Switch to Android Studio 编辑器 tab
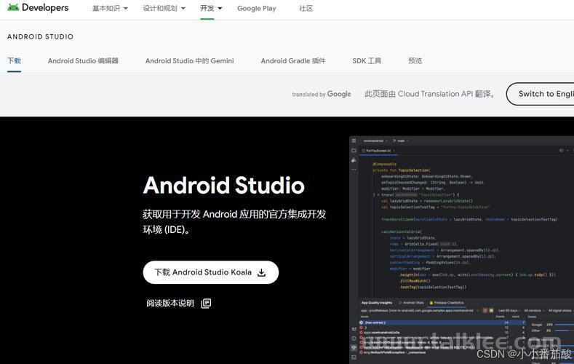This screenshot has width=574, height=364. click(x=83, y=61)
